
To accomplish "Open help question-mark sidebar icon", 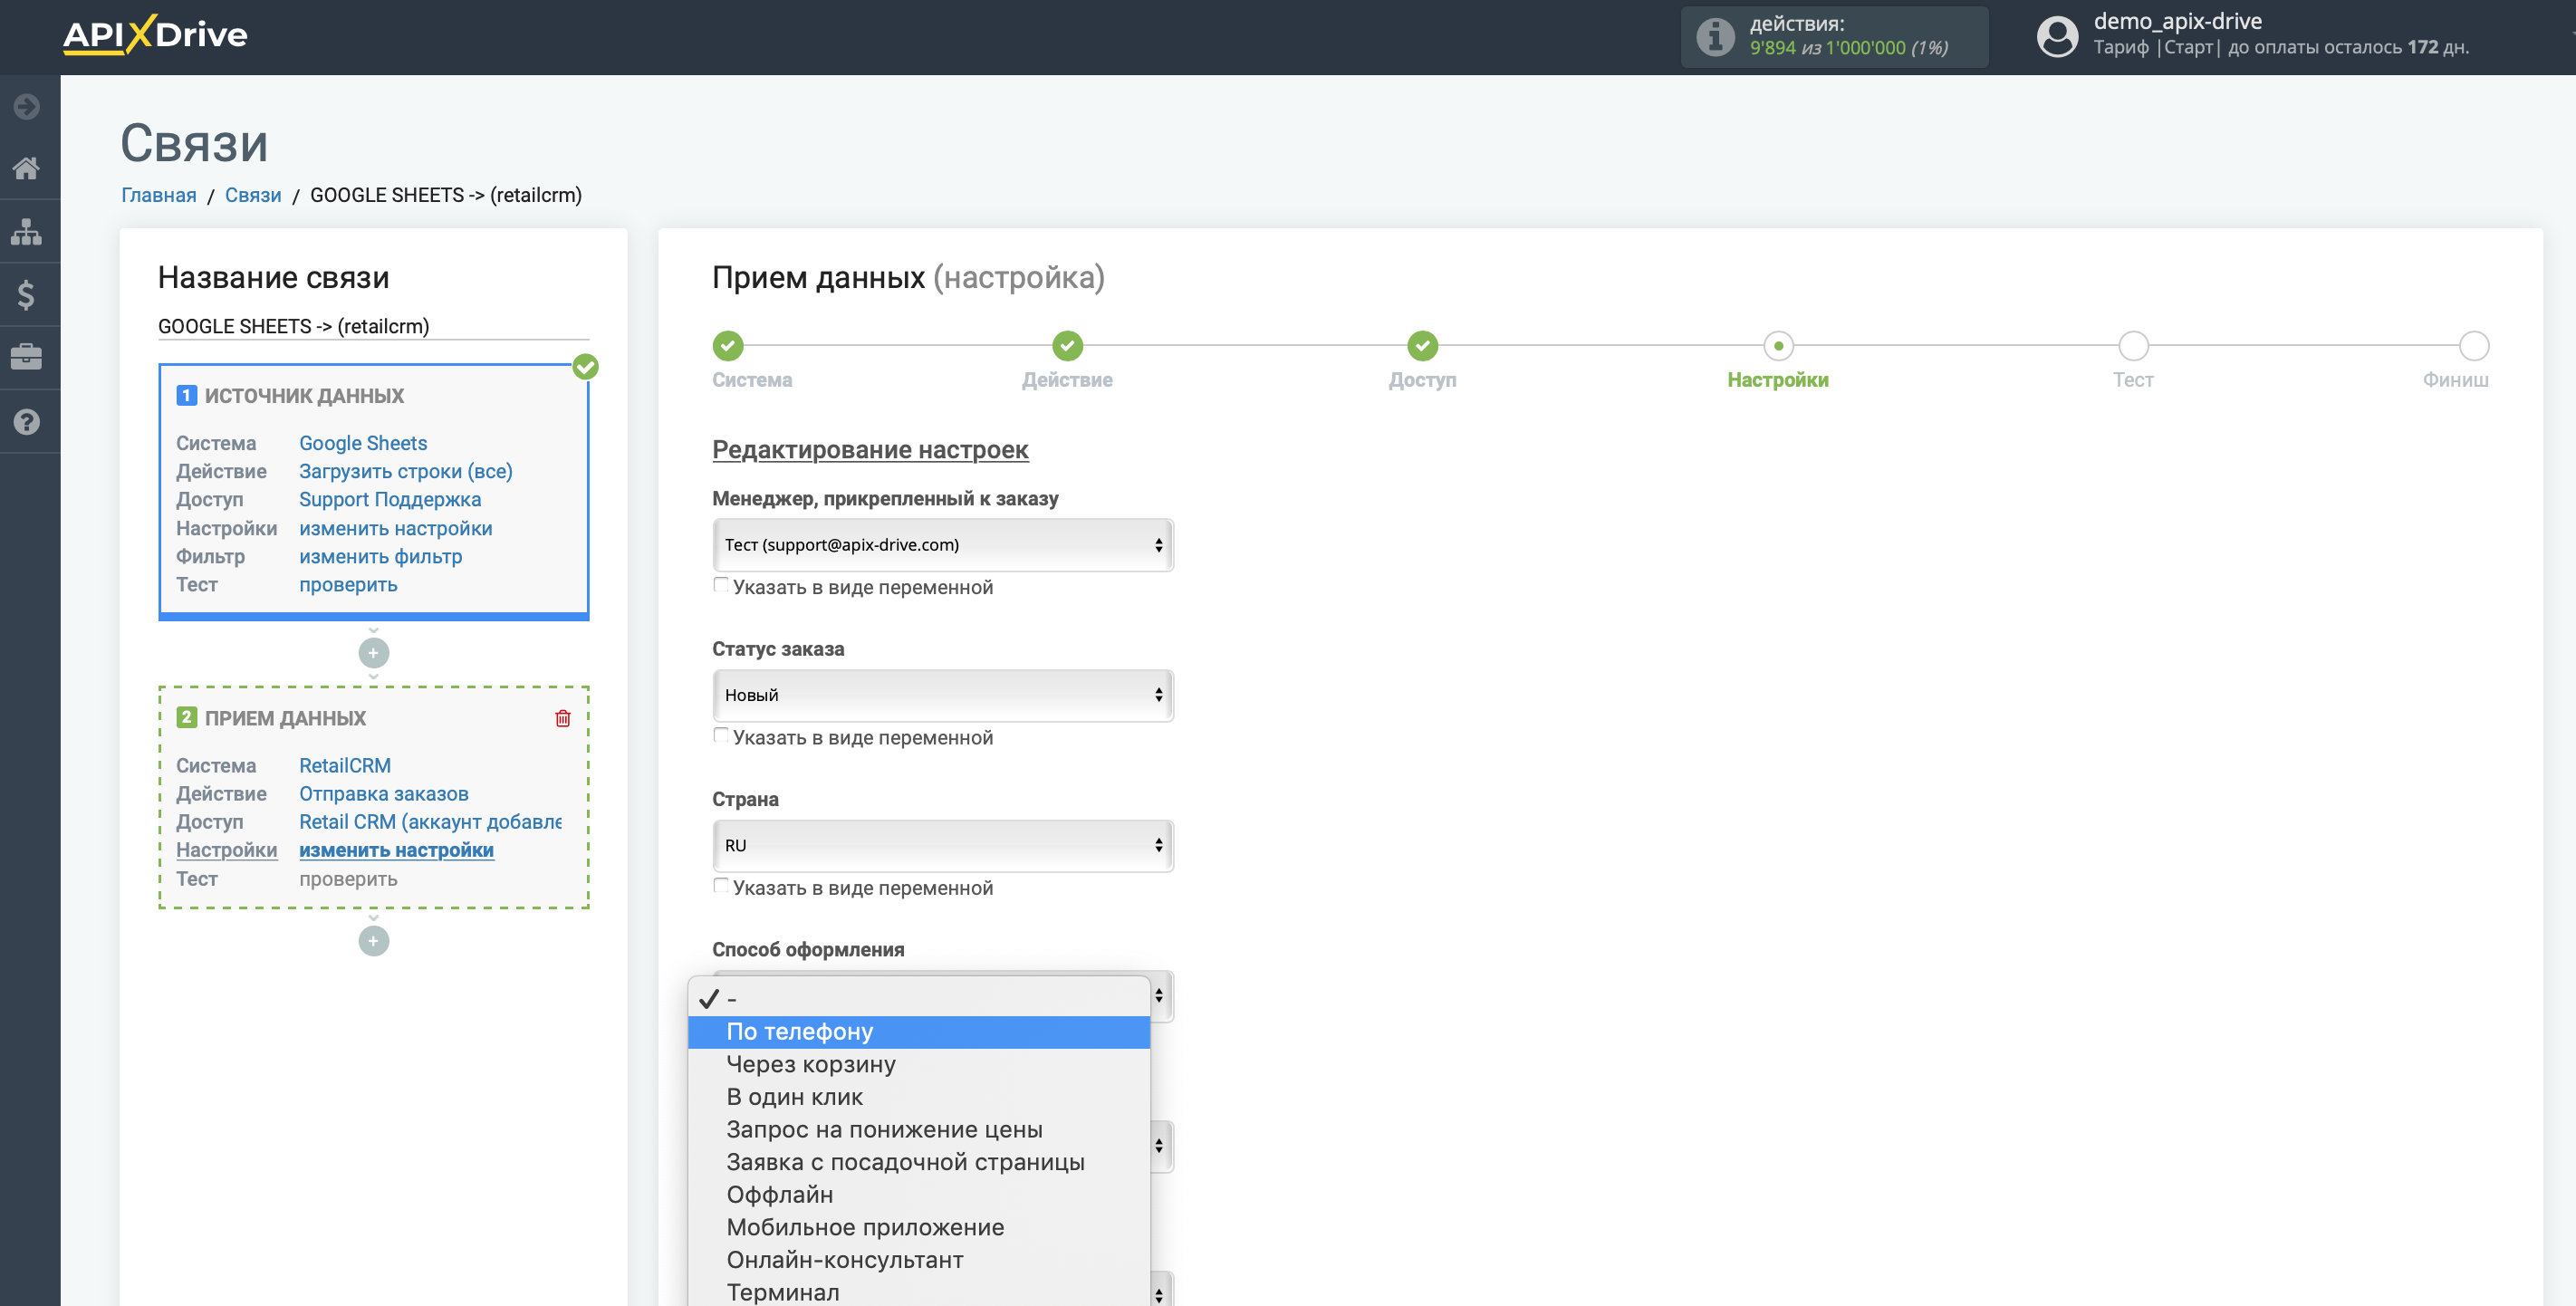I will [27, 421].
